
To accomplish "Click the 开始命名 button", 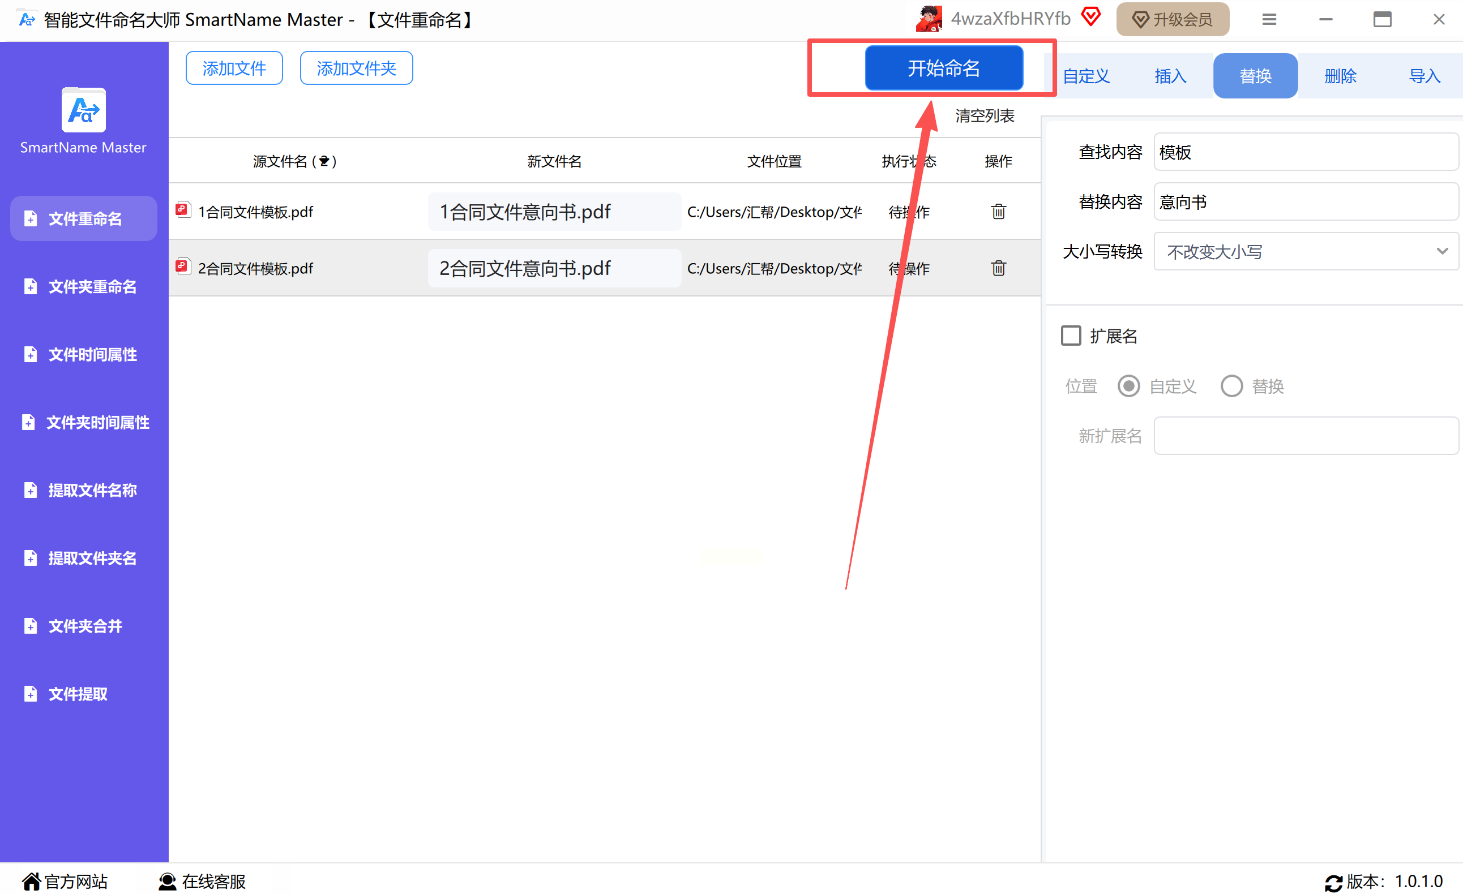I will tap(943, 68).
